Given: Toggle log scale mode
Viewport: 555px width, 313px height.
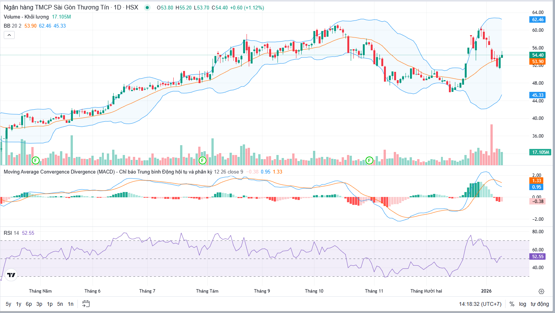Looking at the screenshot, I should coord(523,304).
